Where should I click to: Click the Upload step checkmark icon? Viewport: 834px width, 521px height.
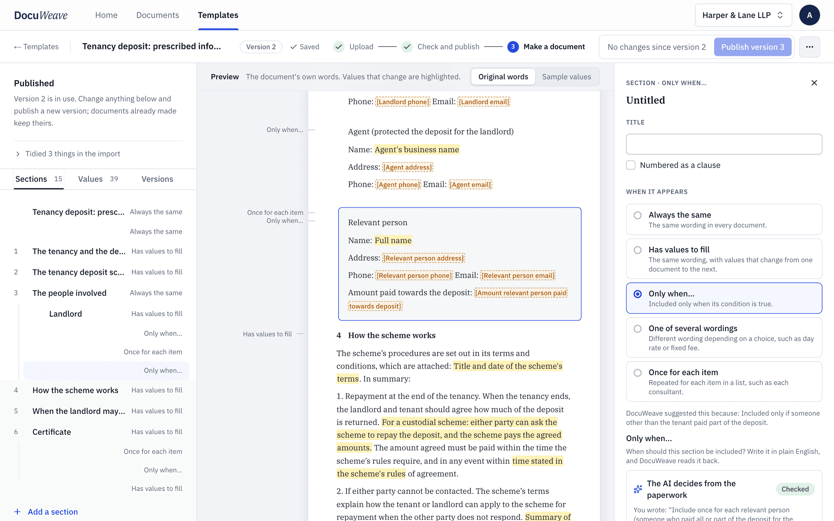tap(339, 47)
